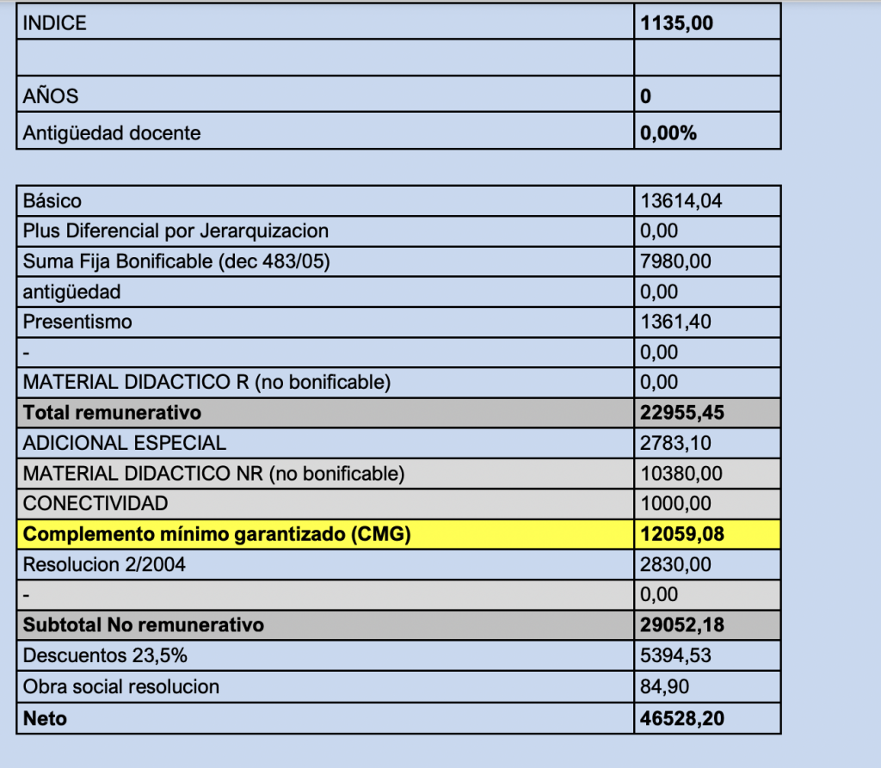
Task: Click the amount 7980,00
Action: (x=675, y=261)
